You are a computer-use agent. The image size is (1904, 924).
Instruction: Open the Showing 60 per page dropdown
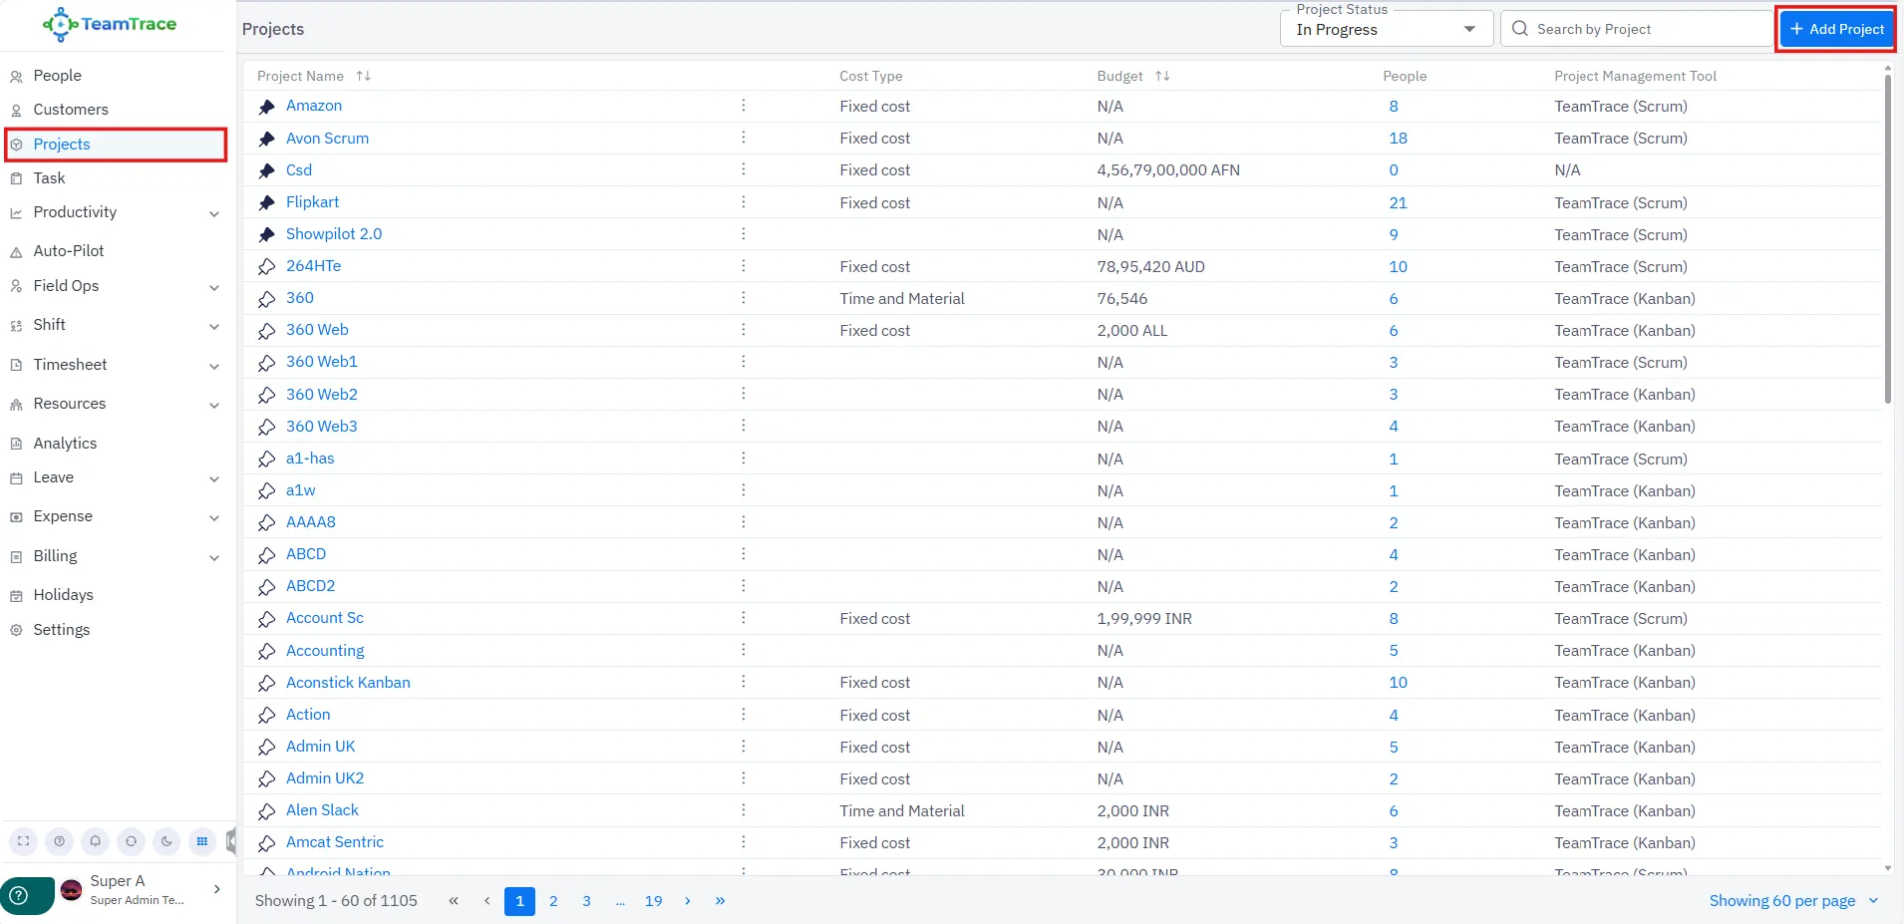coord(1792,901)
